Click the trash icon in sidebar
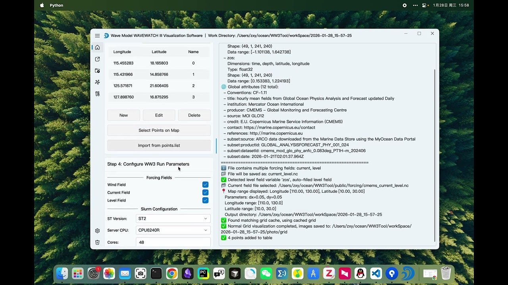 click(x=97, y=242)
